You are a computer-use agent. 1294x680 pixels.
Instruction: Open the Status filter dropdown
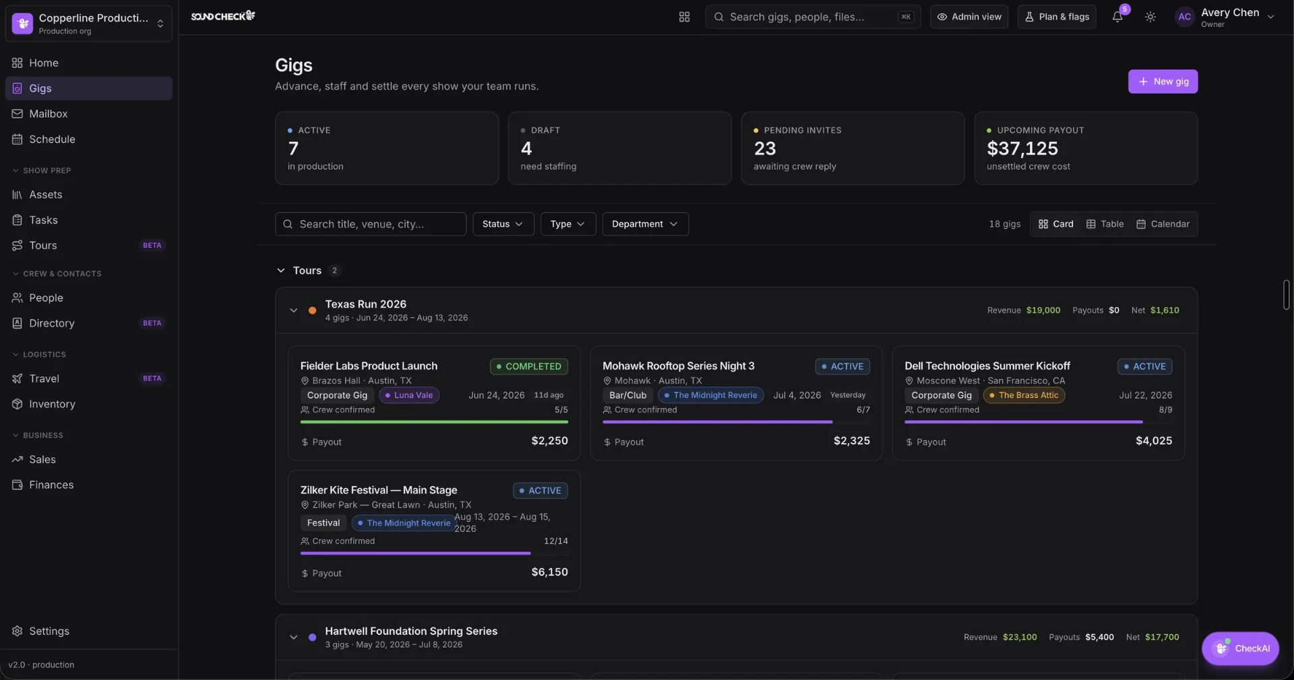pos(503,224)
